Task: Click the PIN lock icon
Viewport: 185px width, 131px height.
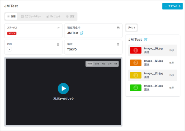Action: 58,44
